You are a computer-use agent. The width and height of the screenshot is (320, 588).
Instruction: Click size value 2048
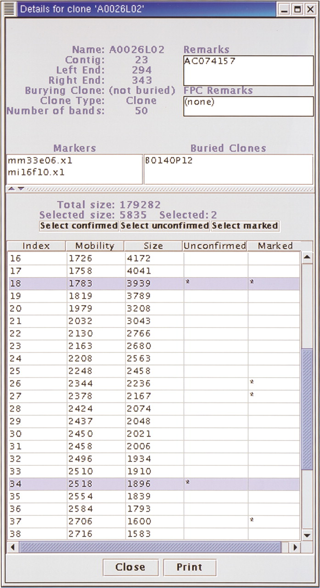coord(139,421)
